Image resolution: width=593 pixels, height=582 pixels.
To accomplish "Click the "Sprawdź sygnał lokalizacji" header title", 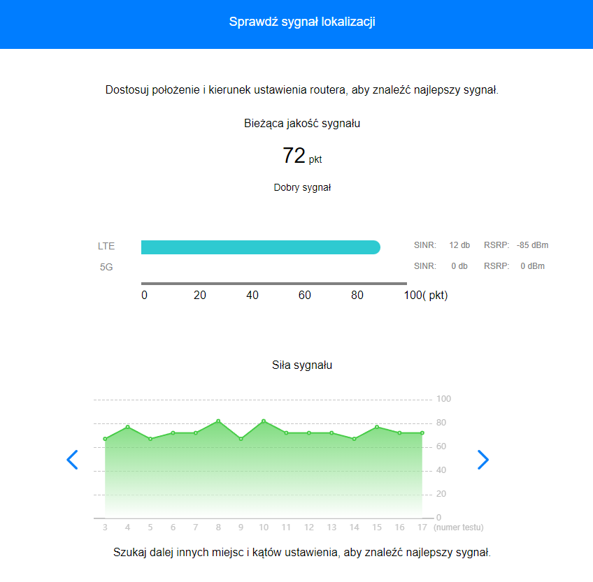I will coord(302,22).
